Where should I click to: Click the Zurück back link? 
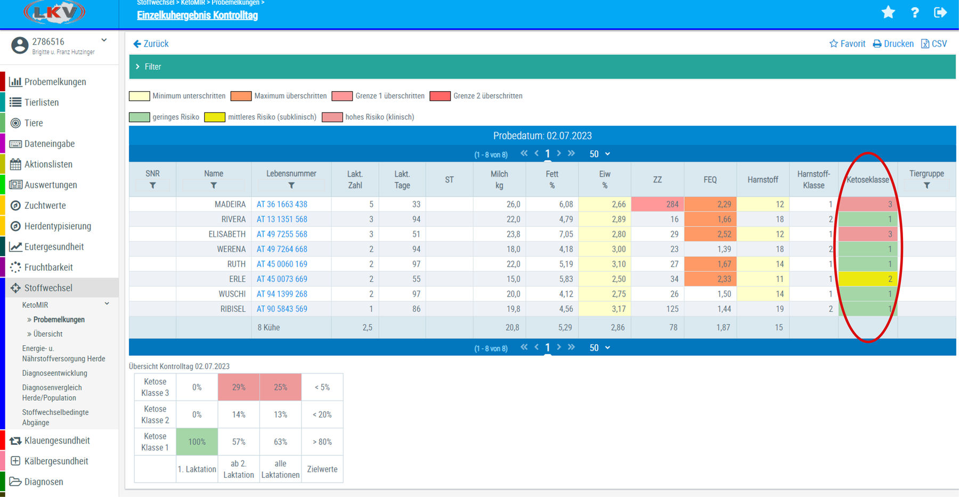151,44
